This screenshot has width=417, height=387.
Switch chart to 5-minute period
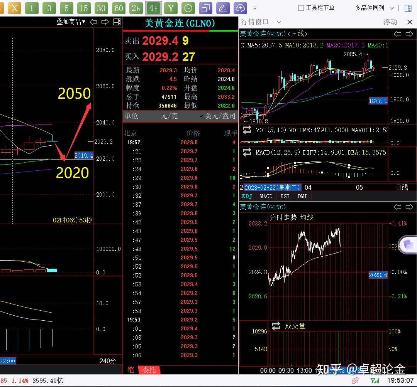pos(66,8)
